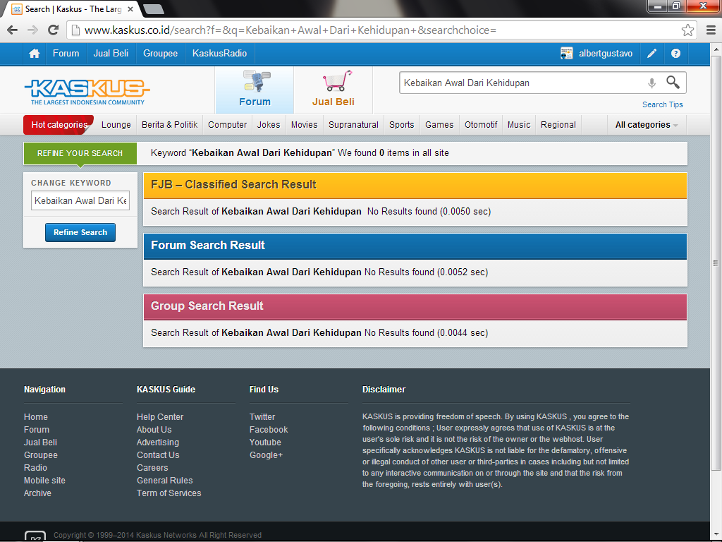This screenshot has height=542, width=722.
Task: Open Forum in the top navigation bar
Action: (x=66, y=54)
